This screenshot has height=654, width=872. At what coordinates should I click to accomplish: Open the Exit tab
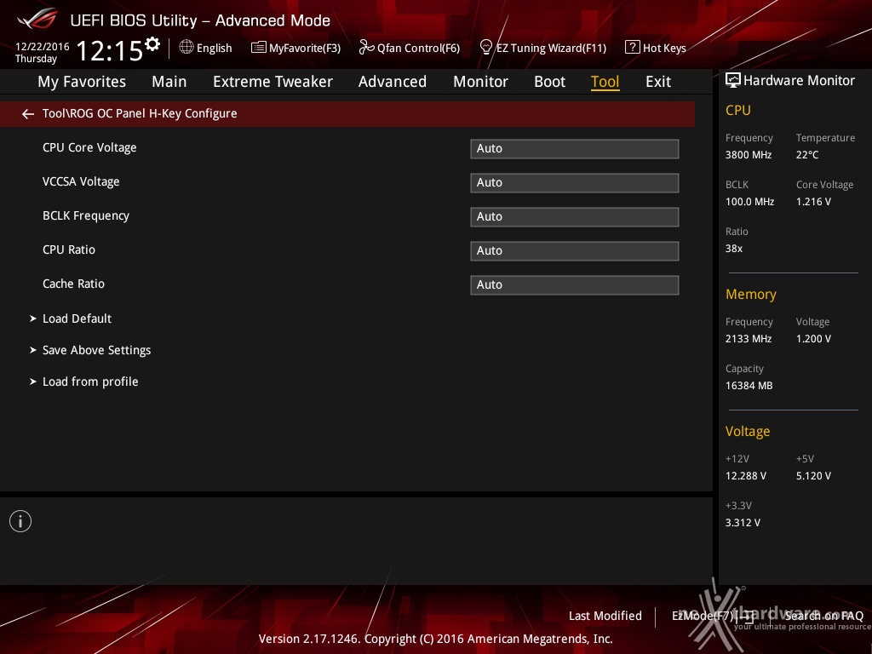pyautogui.click(x=658, y=82)
